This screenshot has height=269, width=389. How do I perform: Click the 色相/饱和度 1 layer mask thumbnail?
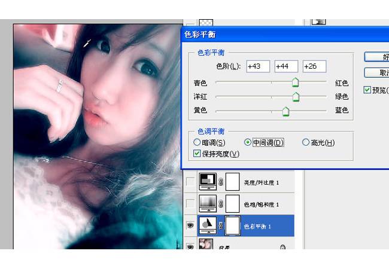click(x=232, y=204)
